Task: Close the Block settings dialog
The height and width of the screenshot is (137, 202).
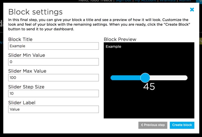Action: click(x=192, y=10)
